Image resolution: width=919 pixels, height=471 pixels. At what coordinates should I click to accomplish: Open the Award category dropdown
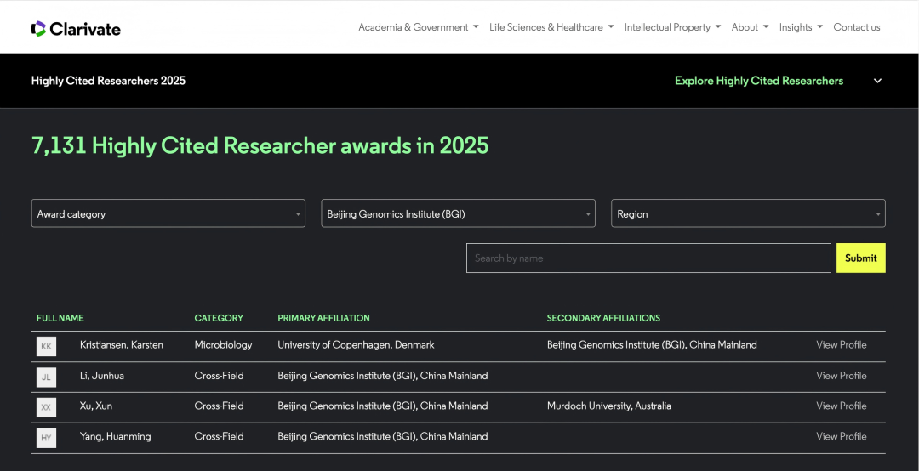pyautogui.click(x=168, y=214)
